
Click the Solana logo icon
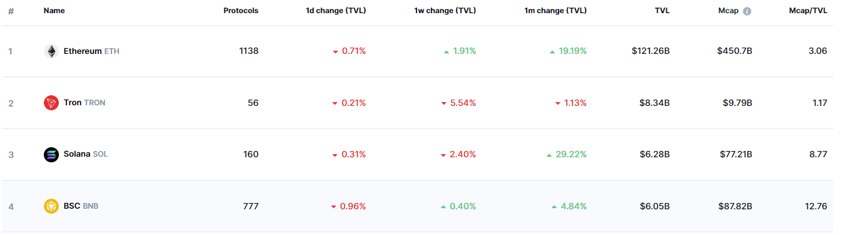(x=51, y=154)
